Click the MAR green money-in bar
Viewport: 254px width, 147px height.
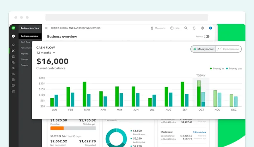(x=84, y=94)
